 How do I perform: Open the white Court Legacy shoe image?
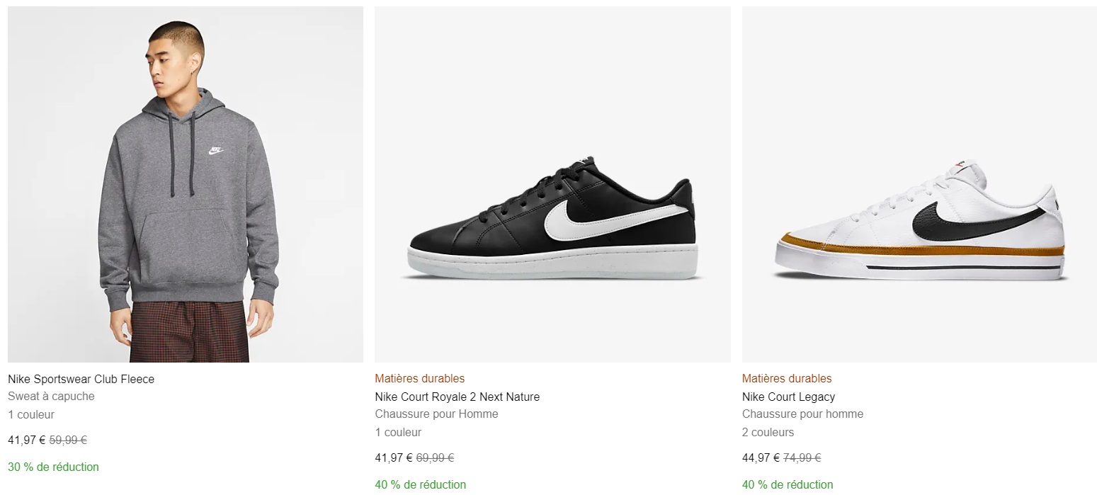point(919,184)
